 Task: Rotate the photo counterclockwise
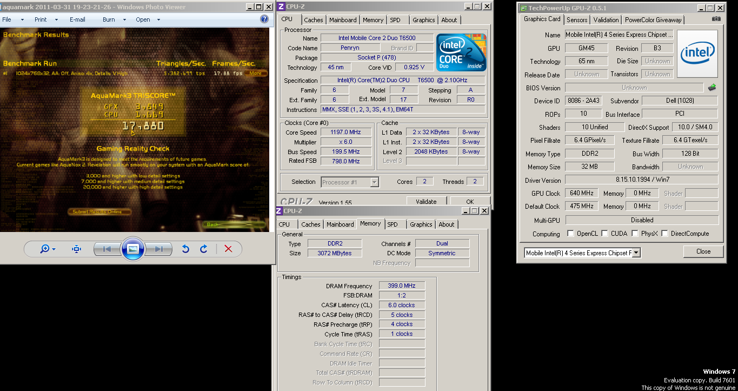pos(185,249)
